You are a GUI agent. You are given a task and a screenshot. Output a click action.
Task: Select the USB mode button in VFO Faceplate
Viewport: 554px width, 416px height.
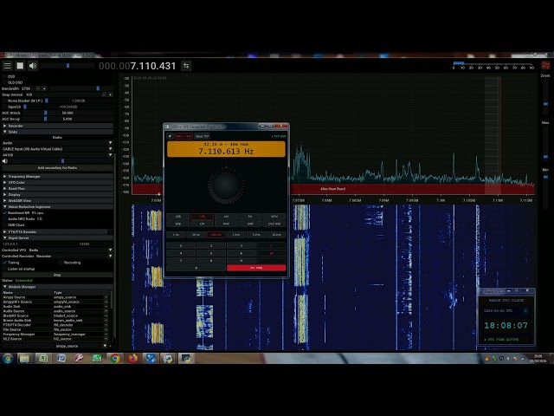click(178, 217)
